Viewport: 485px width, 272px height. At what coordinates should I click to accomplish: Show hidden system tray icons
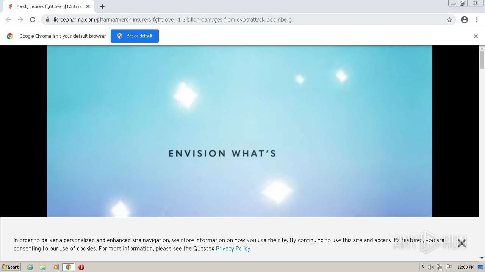tap(422, 267)
